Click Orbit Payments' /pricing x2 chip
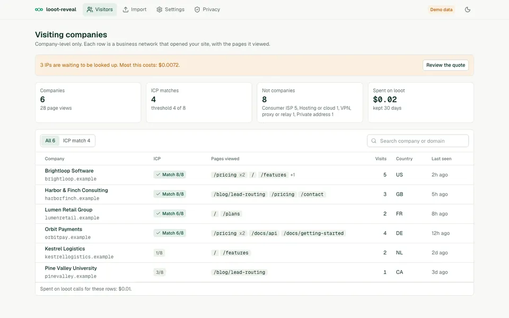Screen dimensions: 509x318 click(x=229, y=233)
